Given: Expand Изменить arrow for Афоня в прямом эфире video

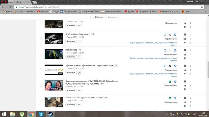Looking at the screenshot, I should point(79,72).
